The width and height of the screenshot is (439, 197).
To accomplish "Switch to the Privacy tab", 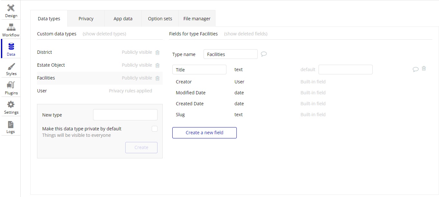I will [86, 19].
